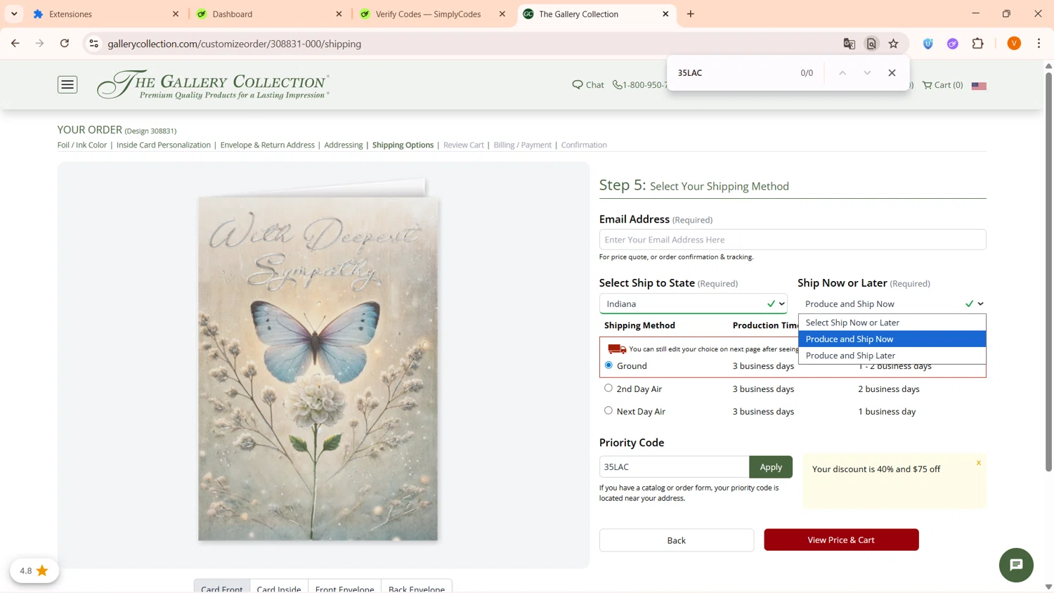Reload the current page
Viewport: 1054px width, 593px height.
[65, 44]
